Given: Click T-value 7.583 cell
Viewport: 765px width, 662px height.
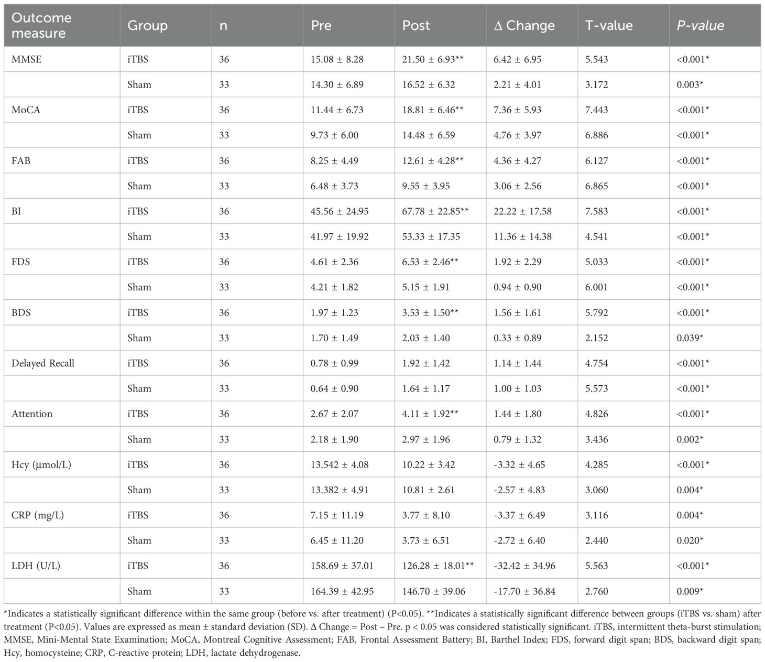Looking at the screenshot, I should coord(597,211).
